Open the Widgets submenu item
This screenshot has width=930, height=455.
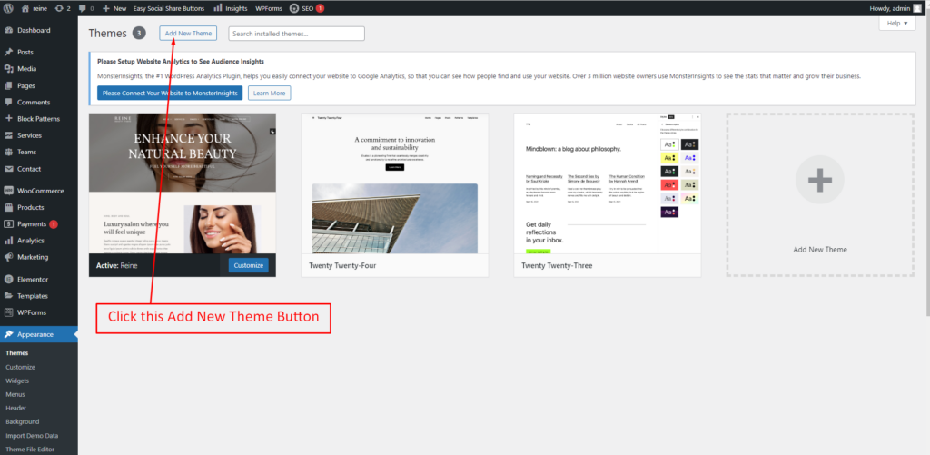tap(17, 381)
